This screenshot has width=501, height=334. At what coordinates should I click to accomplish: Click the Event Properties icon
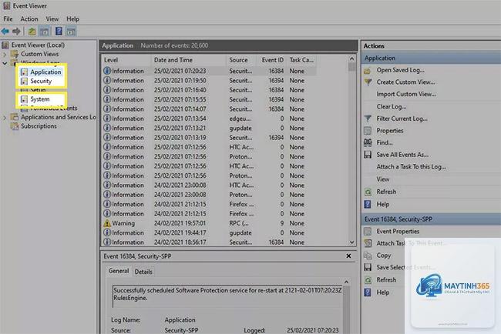tap(368, 232)
